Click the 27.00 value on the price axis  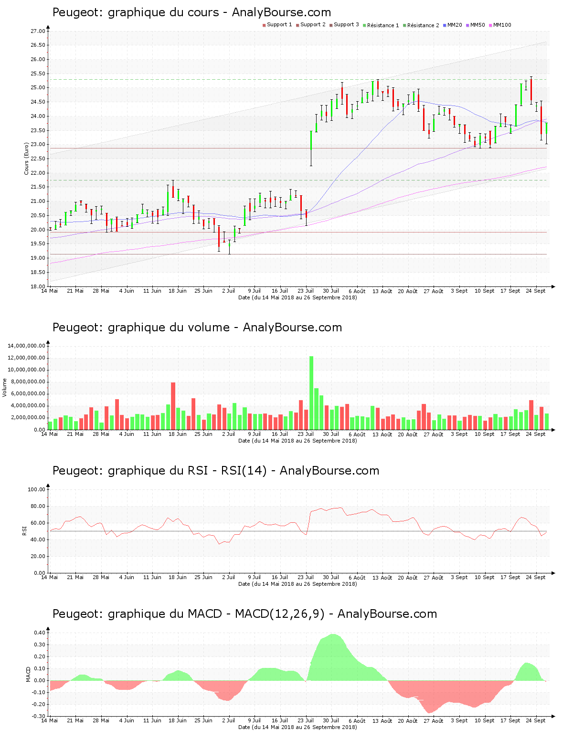[38, 31]
